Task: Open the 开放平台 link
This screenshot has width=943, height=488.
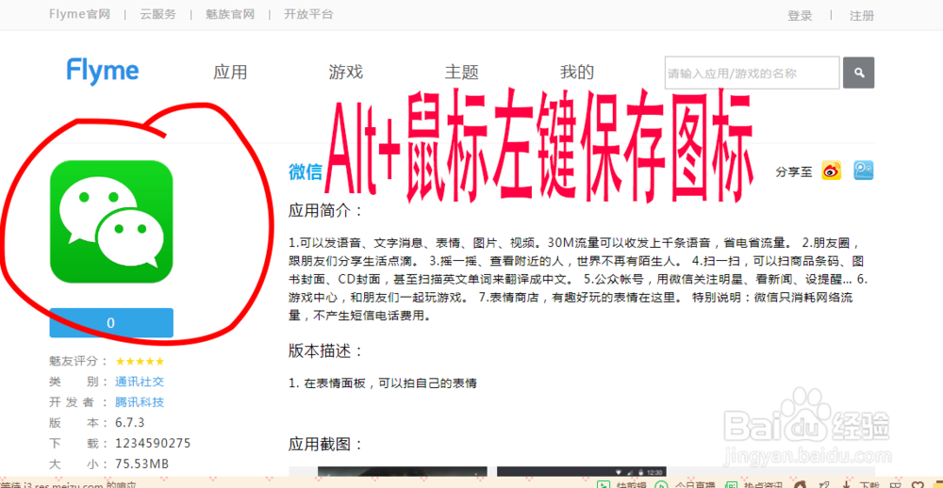Action: (308, 14)
